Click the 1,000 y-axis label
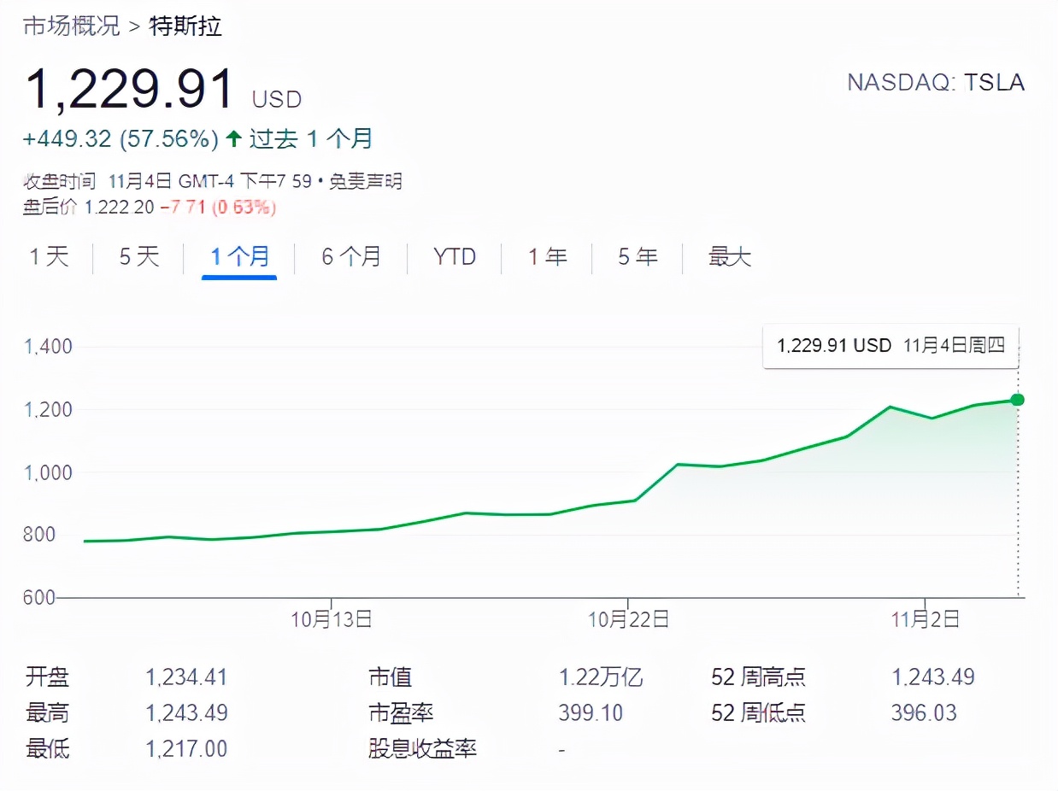Image resolution: width=1058 pixels, height=791 pixels. (49, 472)
